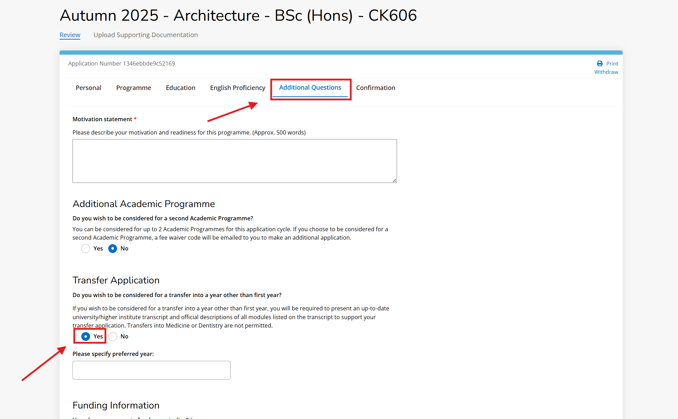
Task: Withdraw the application
Action: [x=606, y=72]
